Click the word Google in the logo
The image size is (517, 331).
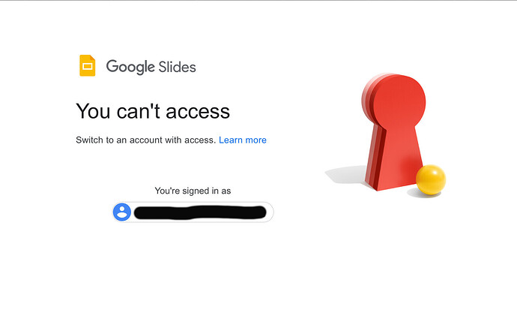point(130,67)
